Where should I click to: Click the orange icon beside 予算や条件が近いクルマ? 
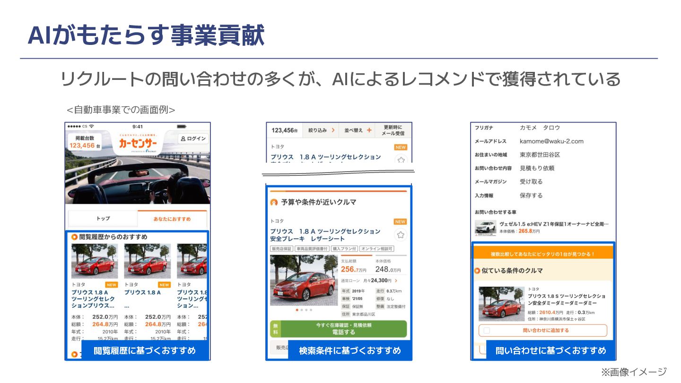click(x=274, y=202)
